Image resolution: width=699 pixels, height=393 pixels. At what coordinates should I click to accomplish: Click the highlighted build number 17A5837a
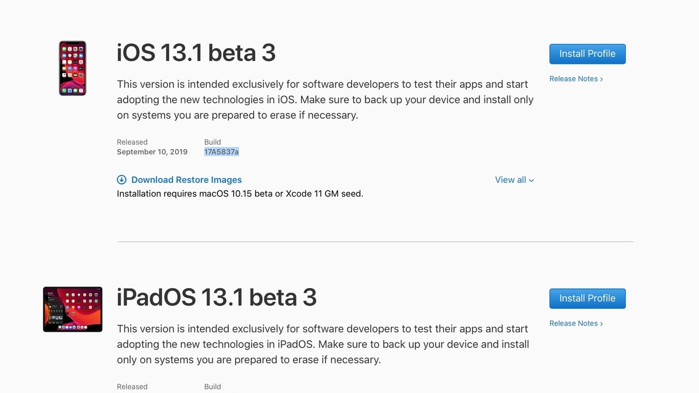pyautogui.click(x=222, y=152)
